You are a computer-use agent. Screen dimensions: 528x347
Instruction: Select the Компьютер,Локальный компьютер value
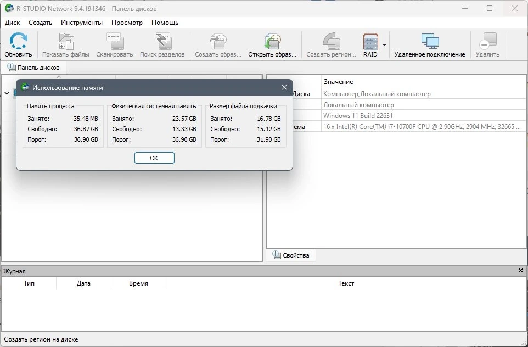coord(377,94)
